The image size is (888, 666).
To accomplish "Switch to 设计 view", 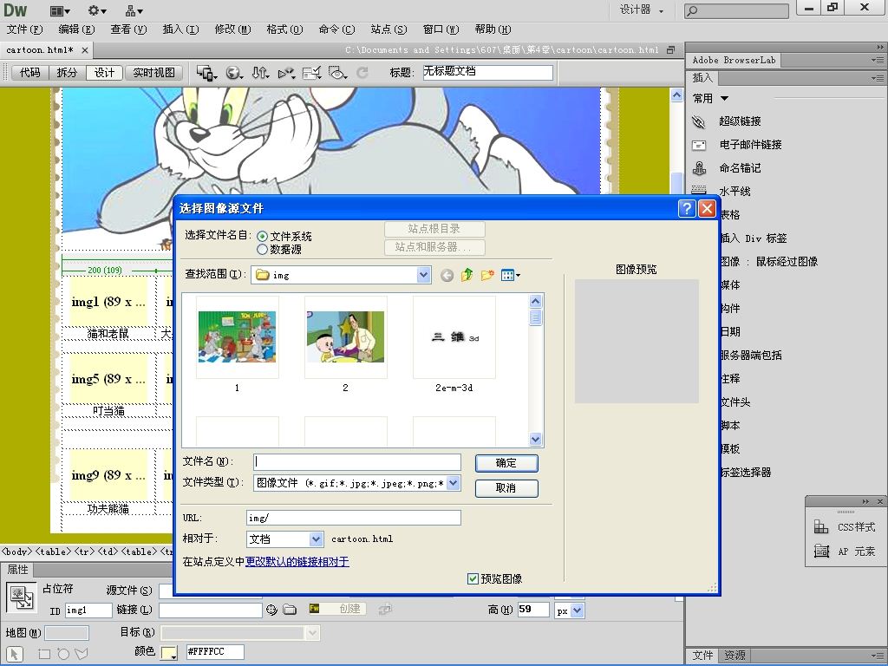I will 104,73.
